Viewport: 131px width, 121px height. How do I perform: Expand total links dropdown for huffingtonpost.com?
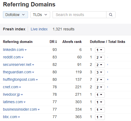click(100, 80)
